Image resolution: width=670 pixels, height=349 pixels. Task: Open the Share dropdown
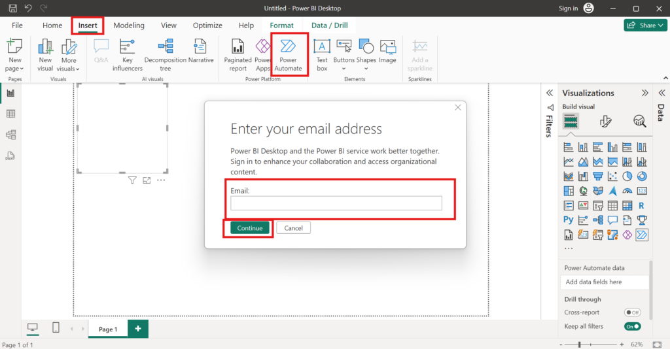[645, 25]
